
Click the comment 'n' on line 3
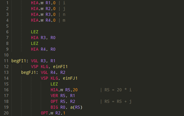pos(64,14)
